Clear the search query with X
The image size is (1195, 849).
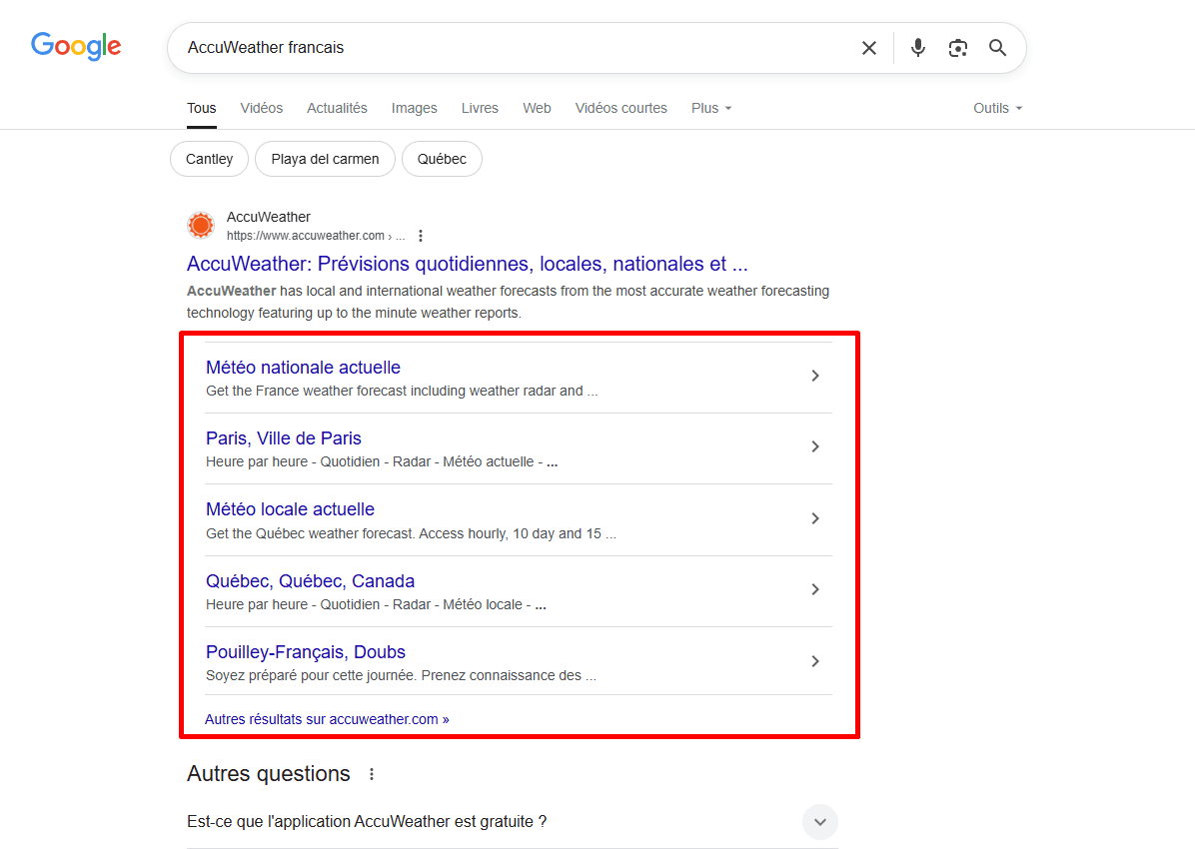pos(869,48)
